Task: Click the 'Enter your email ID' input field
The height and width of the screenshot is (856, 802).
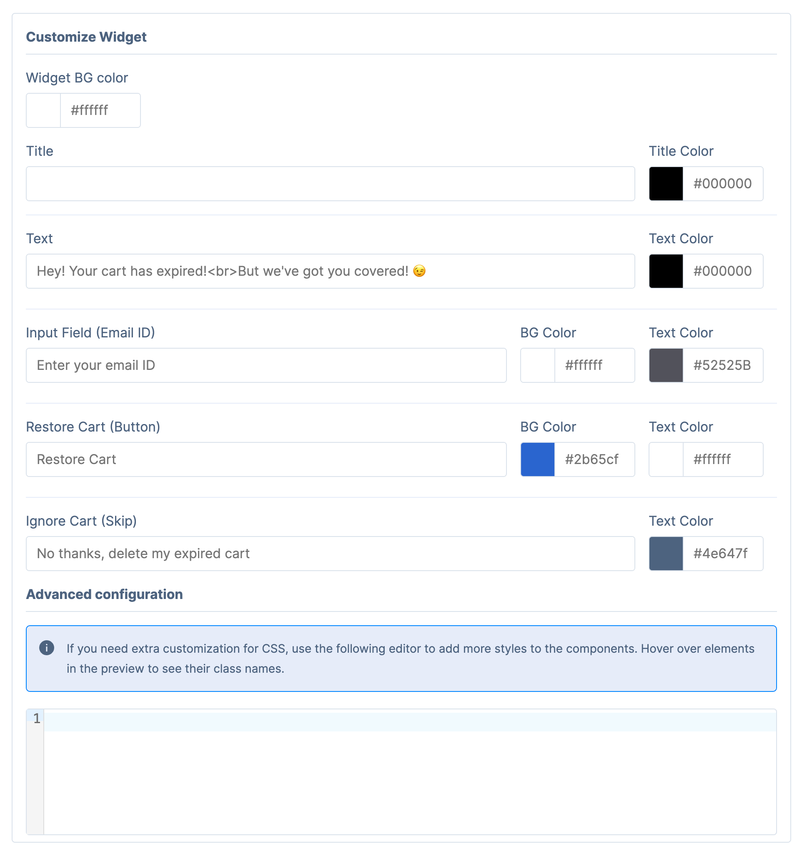Action: [x=266, y=365]
